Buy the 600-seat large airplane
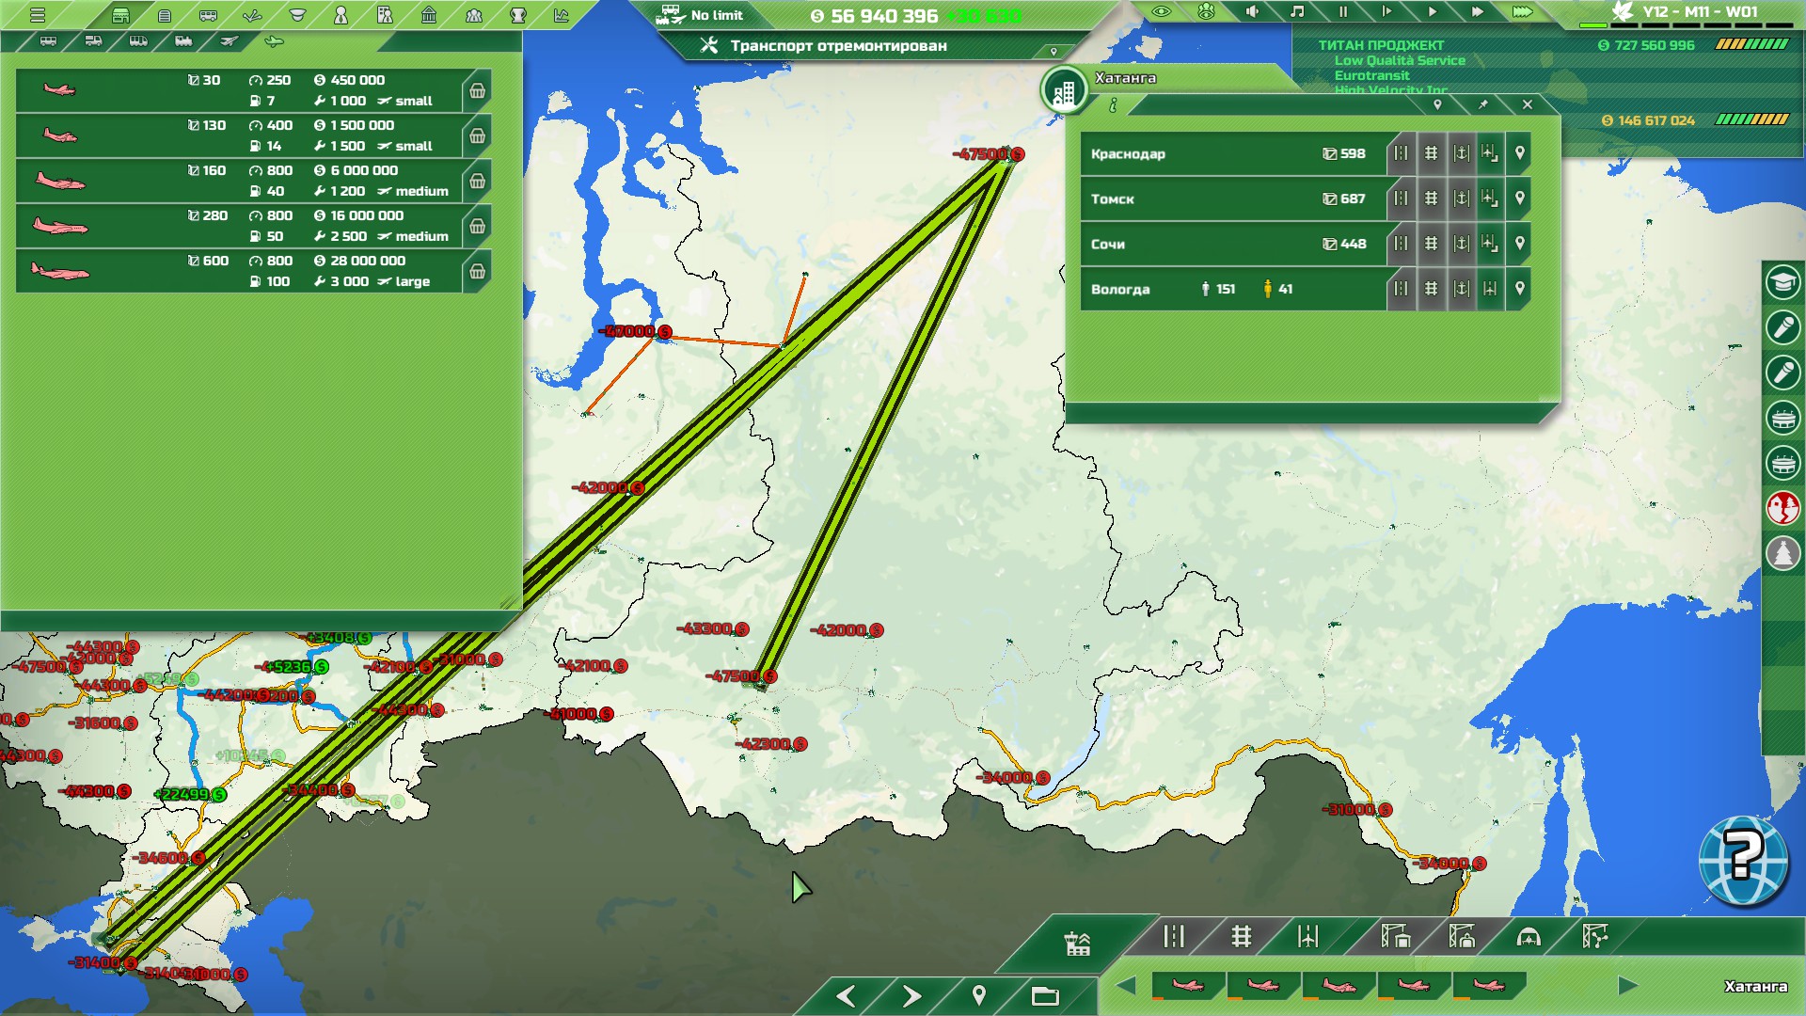Screen dimensions: 1806x1016 pyautogui.click(x=478, y=272)
